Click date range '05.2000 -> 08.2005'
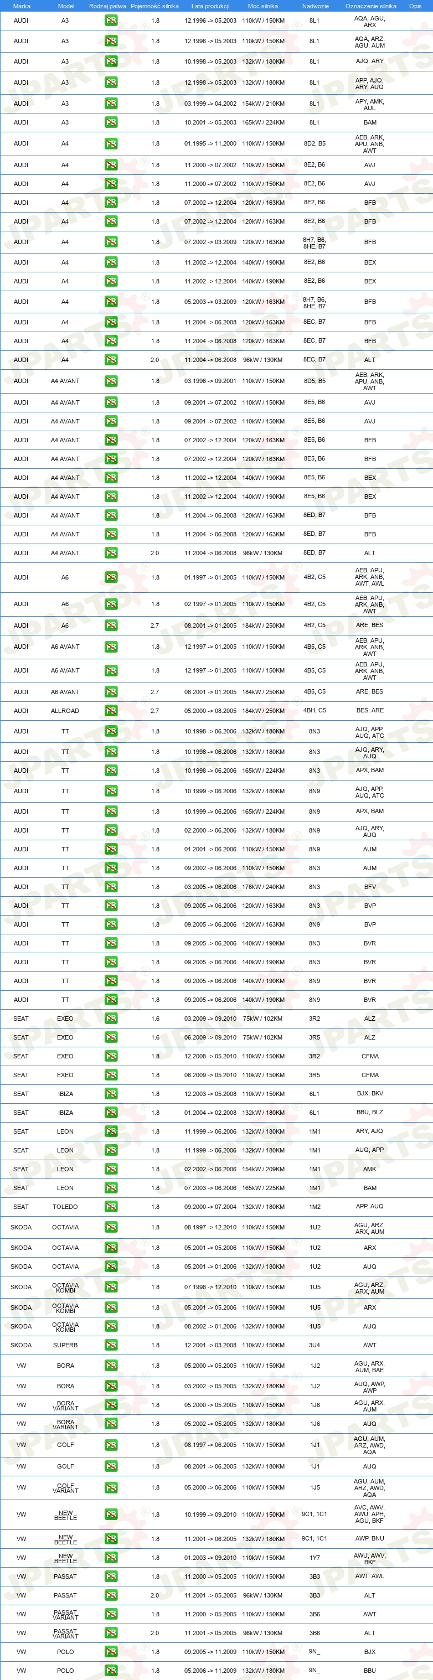This screenshot has width=433, height=1680. [x=210, y=711]
